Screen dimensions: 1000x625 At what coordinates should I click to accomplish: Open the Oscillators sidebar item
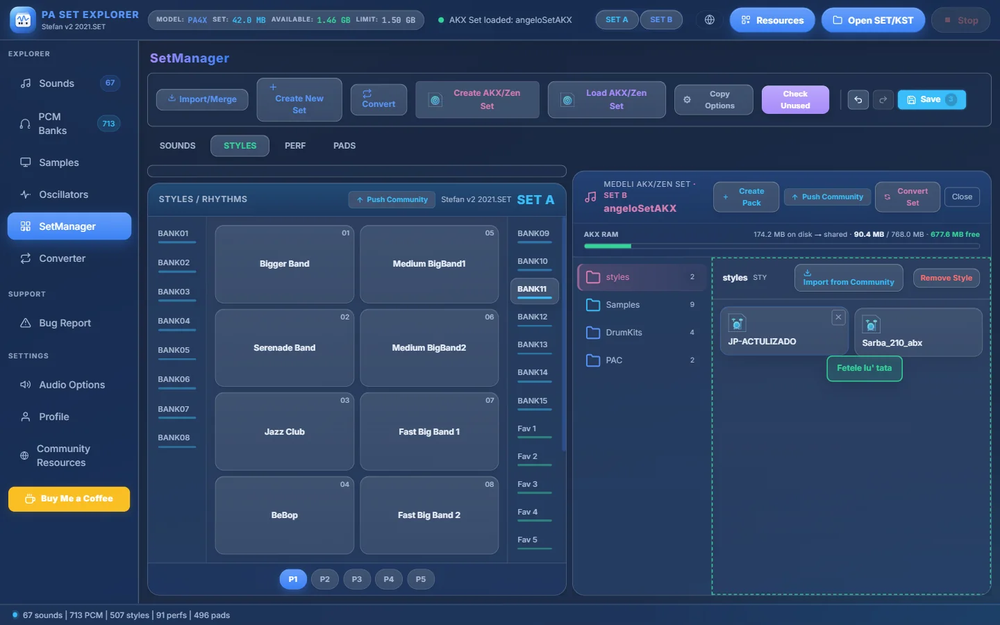pyautogui.click(x=69, y=194)
